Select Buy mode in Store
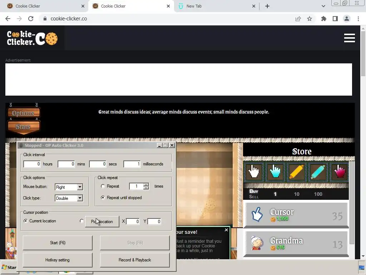This screenshot has width=366, height=275. coord(253,191)
